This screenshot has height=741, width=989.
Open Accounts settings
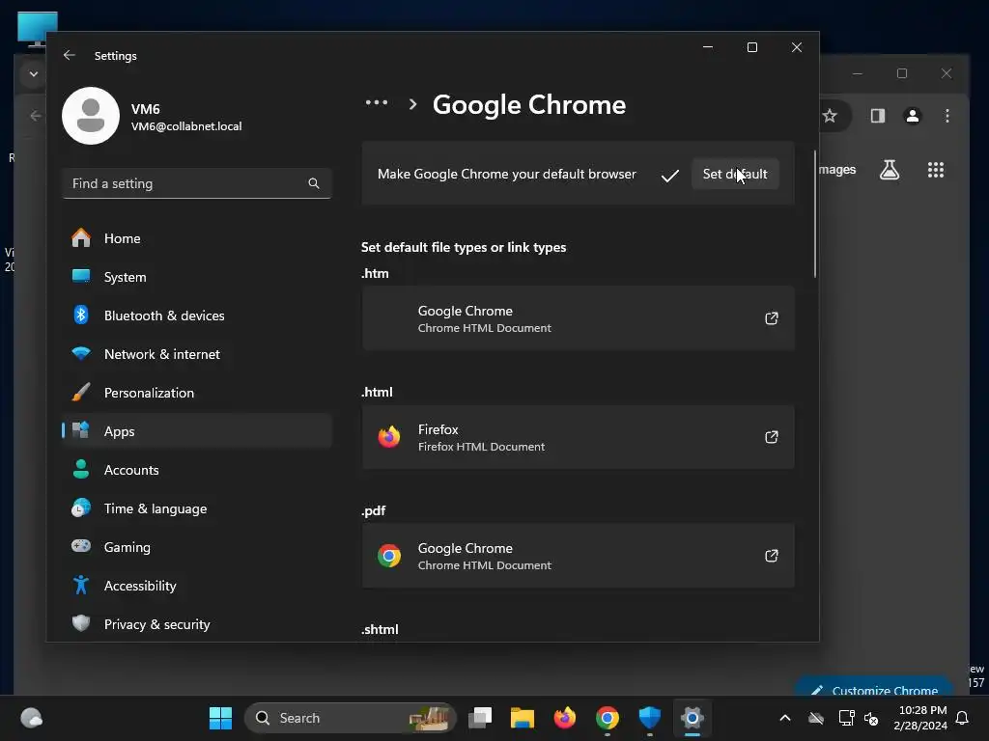coord(197,470)
